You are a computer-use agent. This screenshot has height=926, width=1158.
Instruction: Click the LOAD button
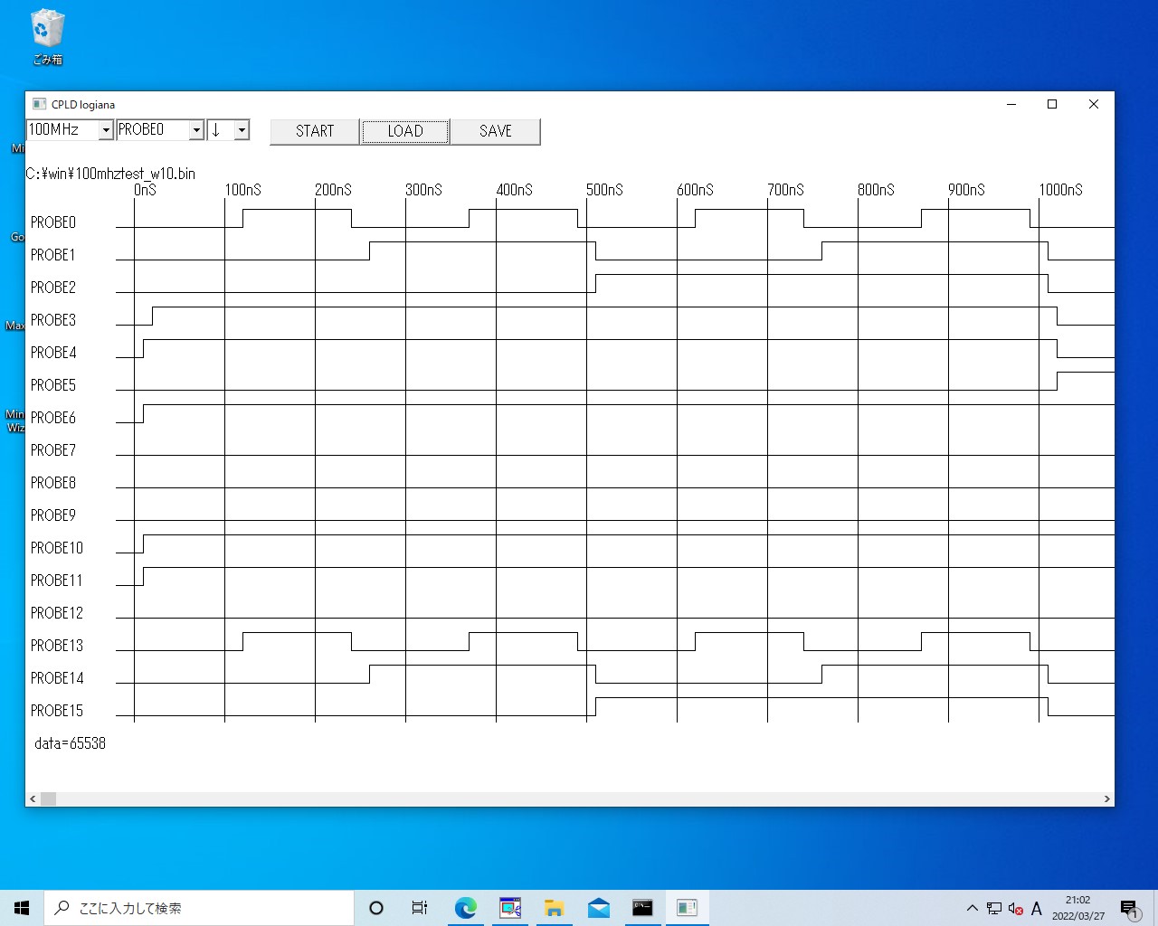[x=405, y=131]
